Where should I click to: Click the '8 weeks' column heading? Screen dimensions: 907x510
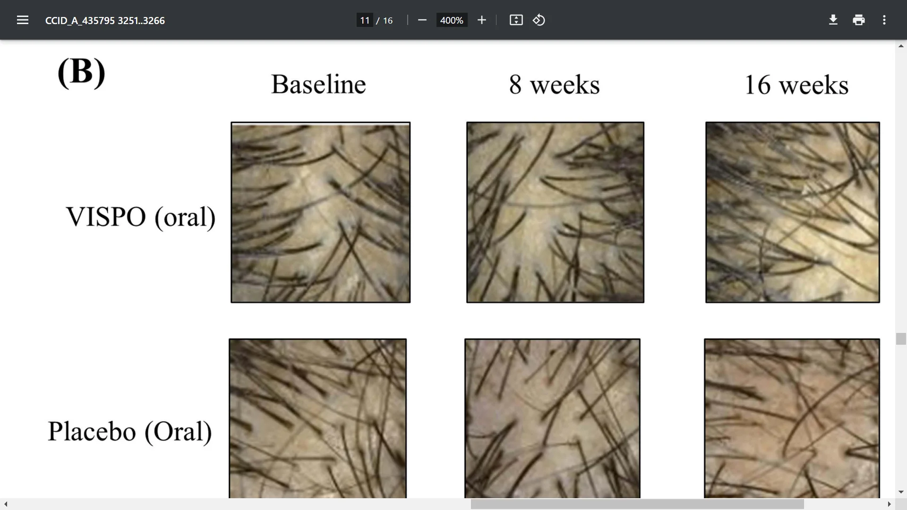click(x=554, y=85)
